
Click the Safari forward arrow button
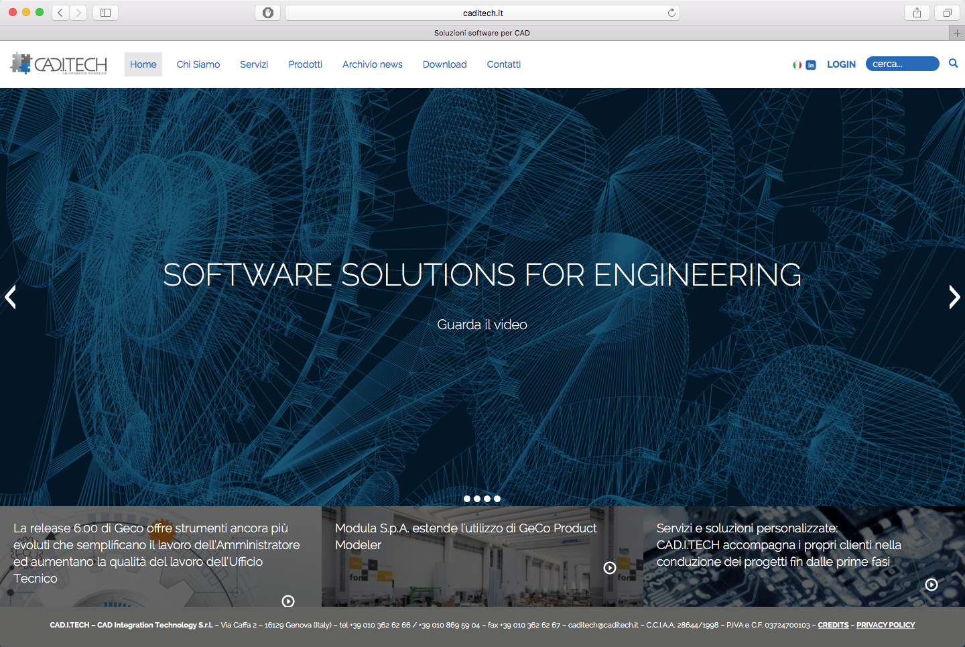pos(78,13)
